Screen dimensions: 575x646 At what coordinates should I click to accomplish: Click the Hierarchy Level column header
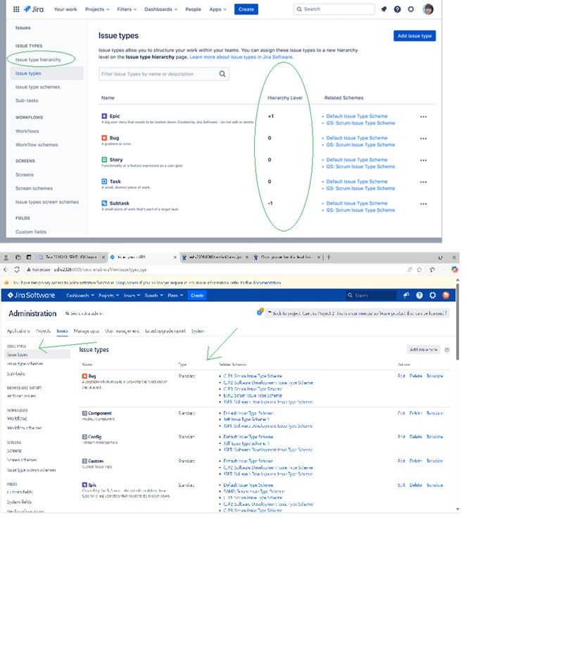coord(285,98)
